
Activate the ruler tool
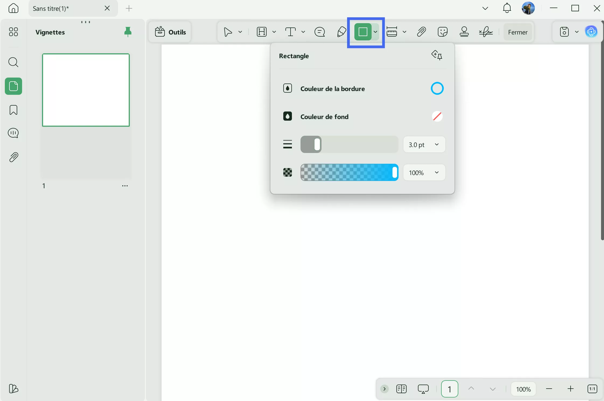(392, 32)
